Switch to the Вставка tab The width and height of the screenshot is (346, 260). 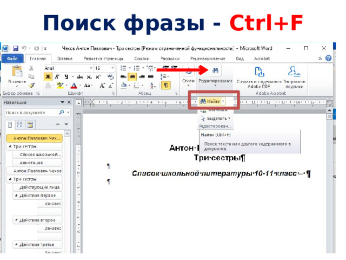coord(65,58)
